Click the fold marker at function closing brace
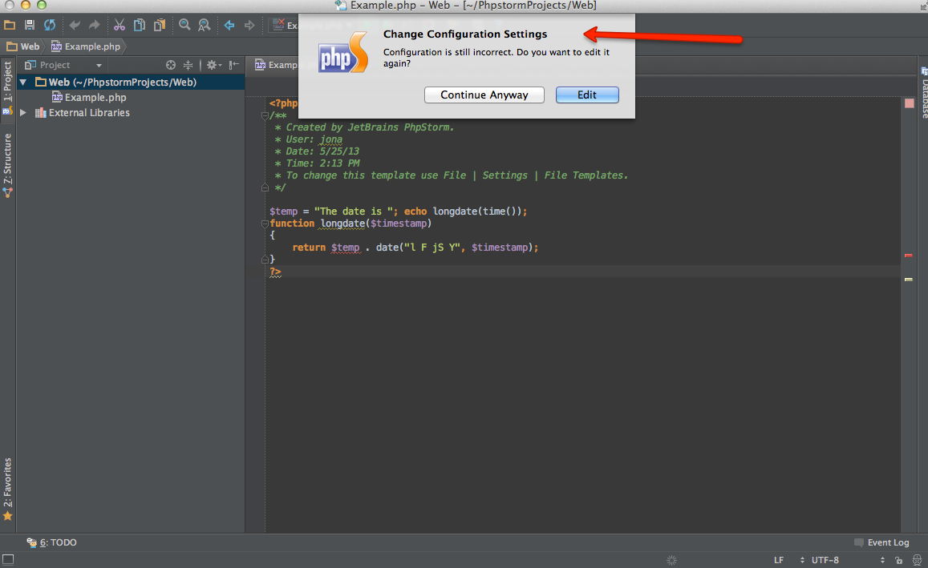This screenshot has height=568, width=928. click(x=265, y=259)
